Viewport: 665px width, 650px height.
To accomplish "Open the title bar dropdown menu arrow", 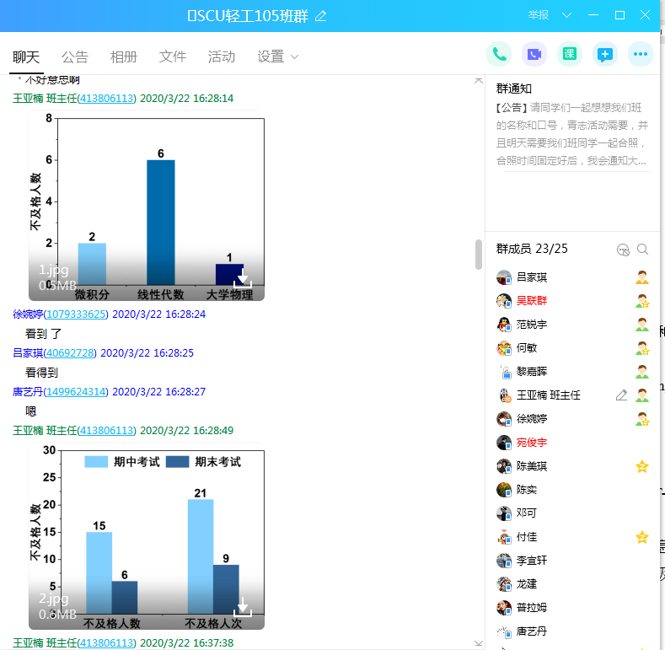I will click(566, 15).
